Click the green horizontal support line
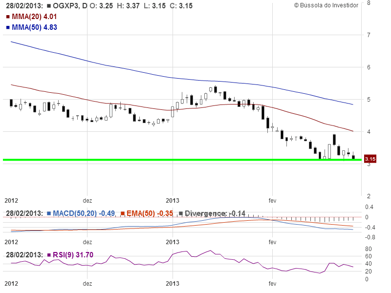The height and width of the screenshot is (293, 391). coord(182,160)
